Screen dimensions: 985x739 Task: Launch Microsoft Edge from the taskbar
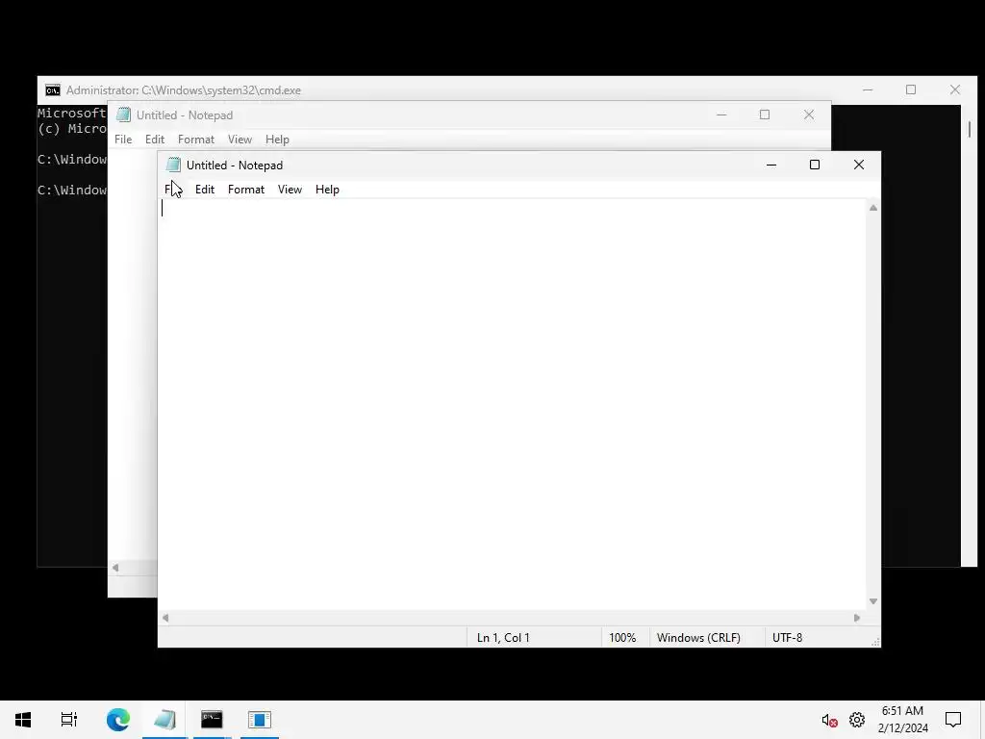[x=118, y=720]
